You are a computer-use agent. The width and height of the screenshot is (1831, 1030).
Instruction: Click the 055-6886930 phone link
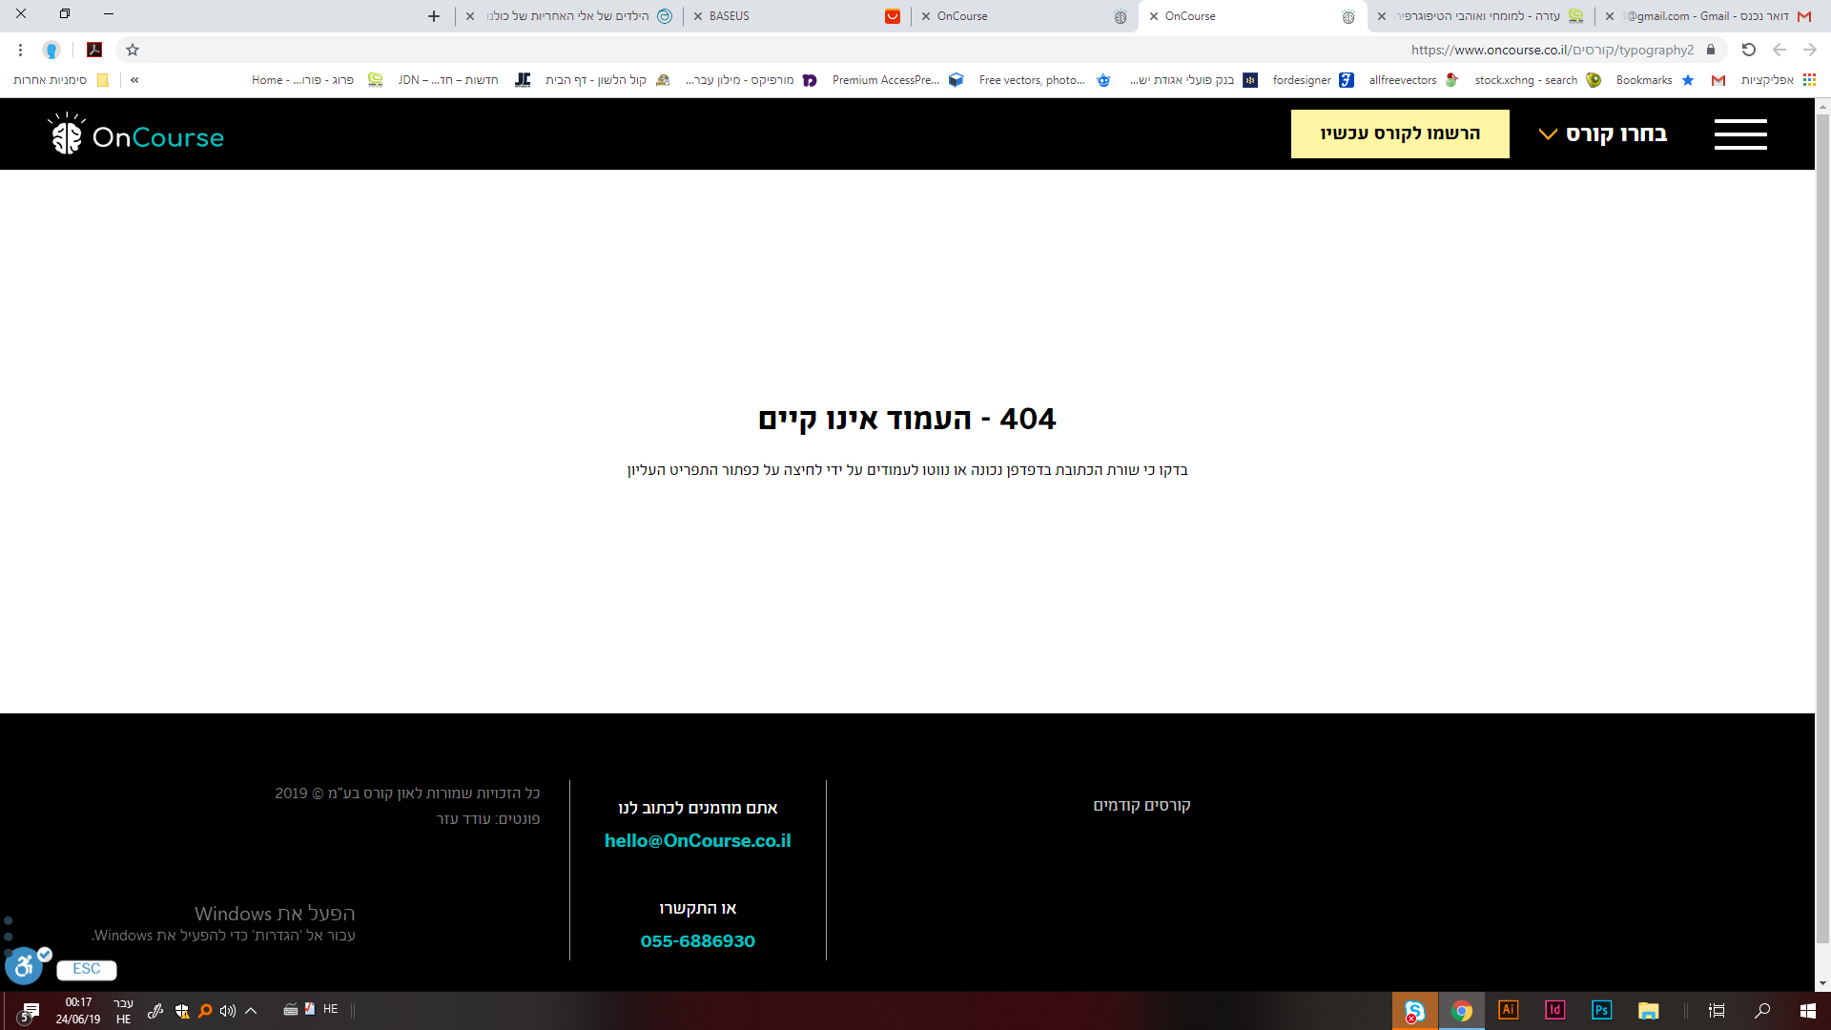697,941
